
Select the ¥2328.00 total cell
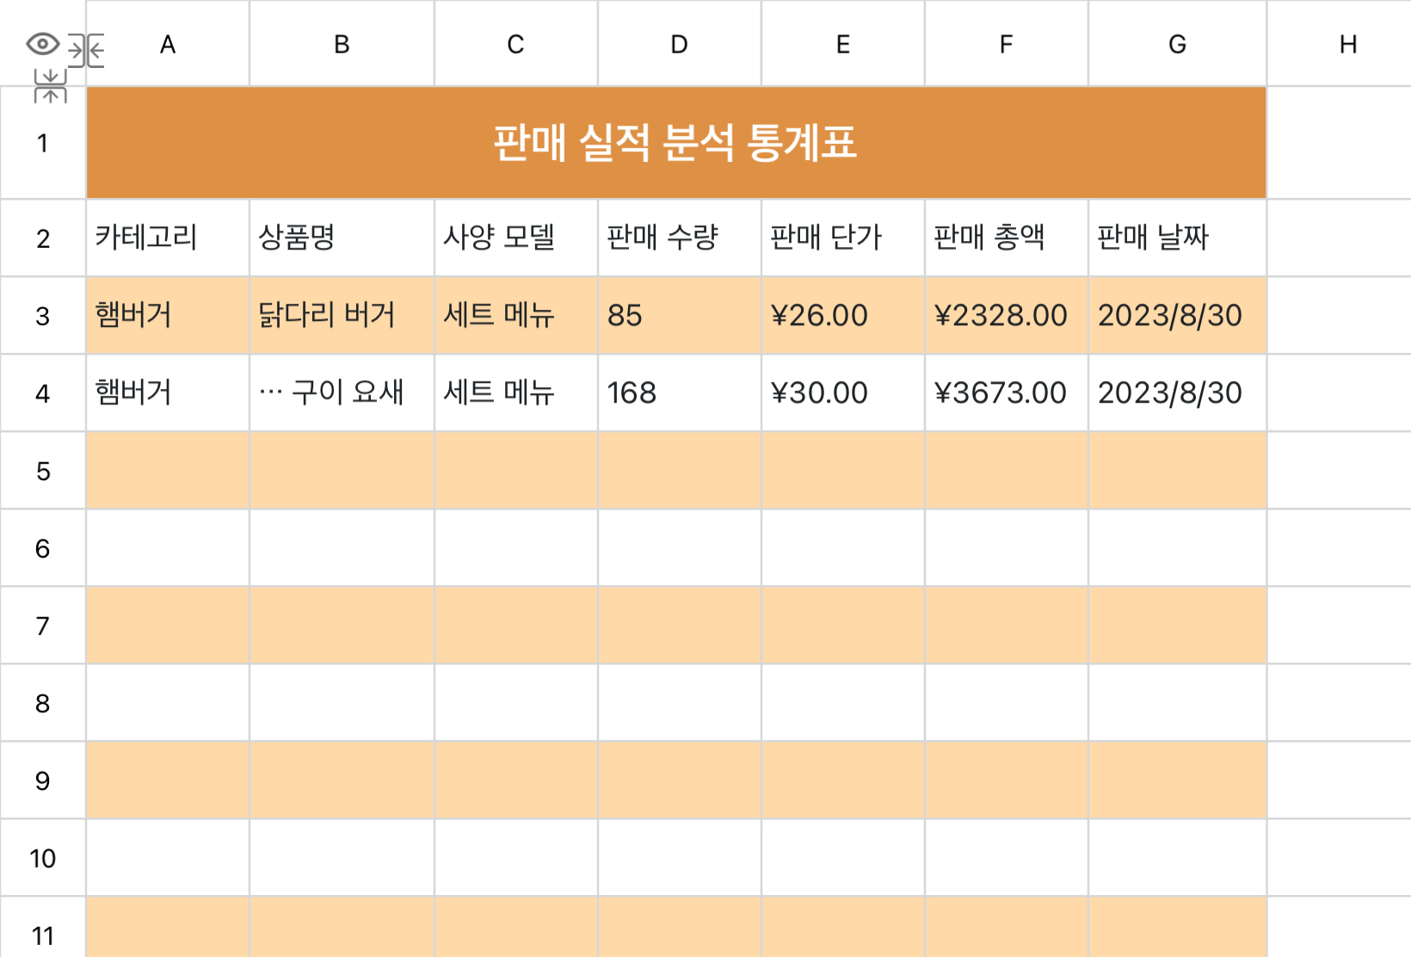coord(1006,316)
